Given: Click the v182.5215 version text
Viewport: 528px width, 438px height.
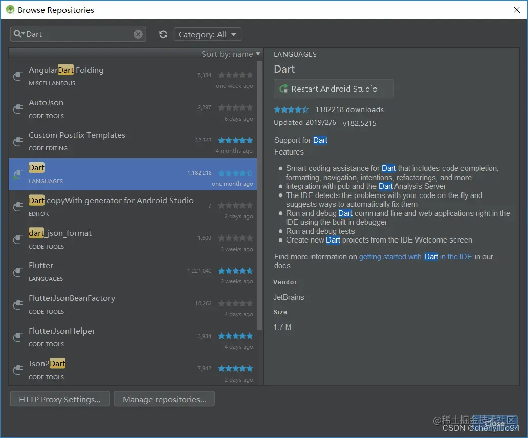Looking at the screenshot, I should click(359, 123).
